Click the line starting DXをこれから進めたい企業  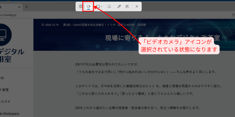click(137, 108)
